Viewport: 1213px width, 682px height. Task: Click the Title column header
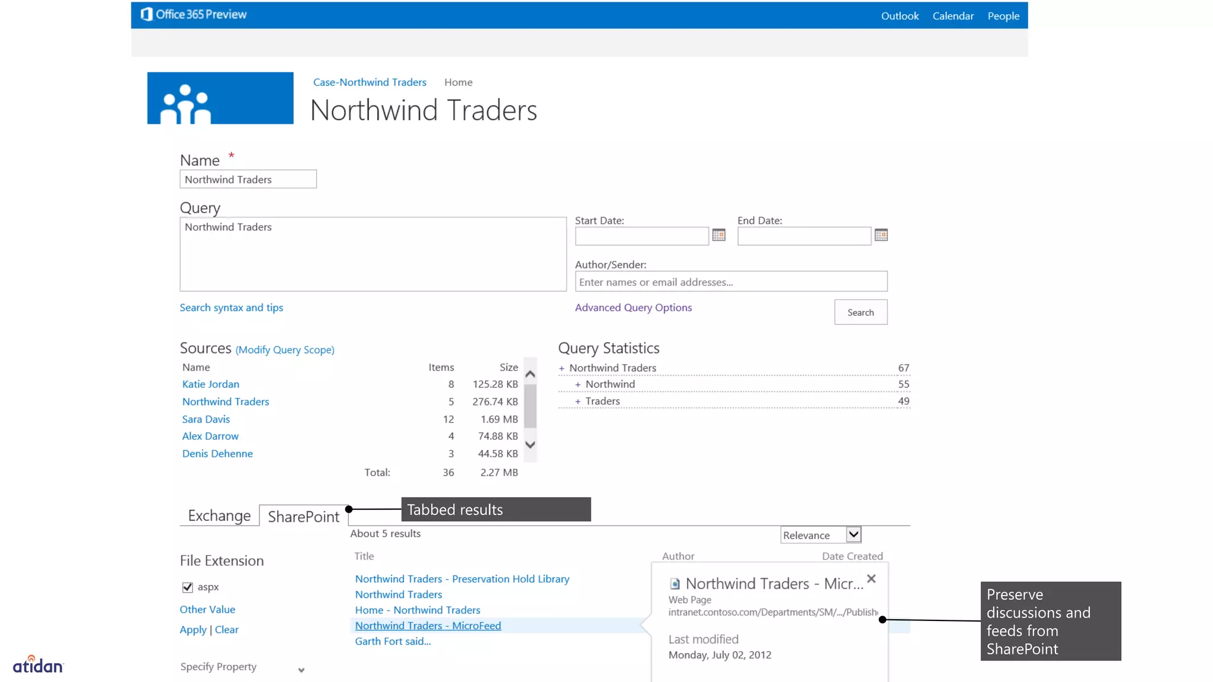364,556
